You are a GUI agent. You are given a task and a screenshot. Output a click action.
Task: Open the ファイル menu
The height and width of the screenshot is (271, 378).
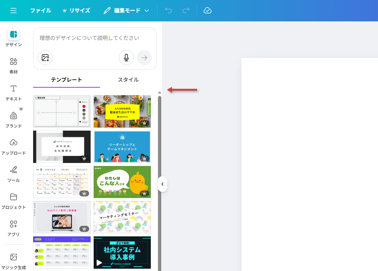tap(41, 11)
